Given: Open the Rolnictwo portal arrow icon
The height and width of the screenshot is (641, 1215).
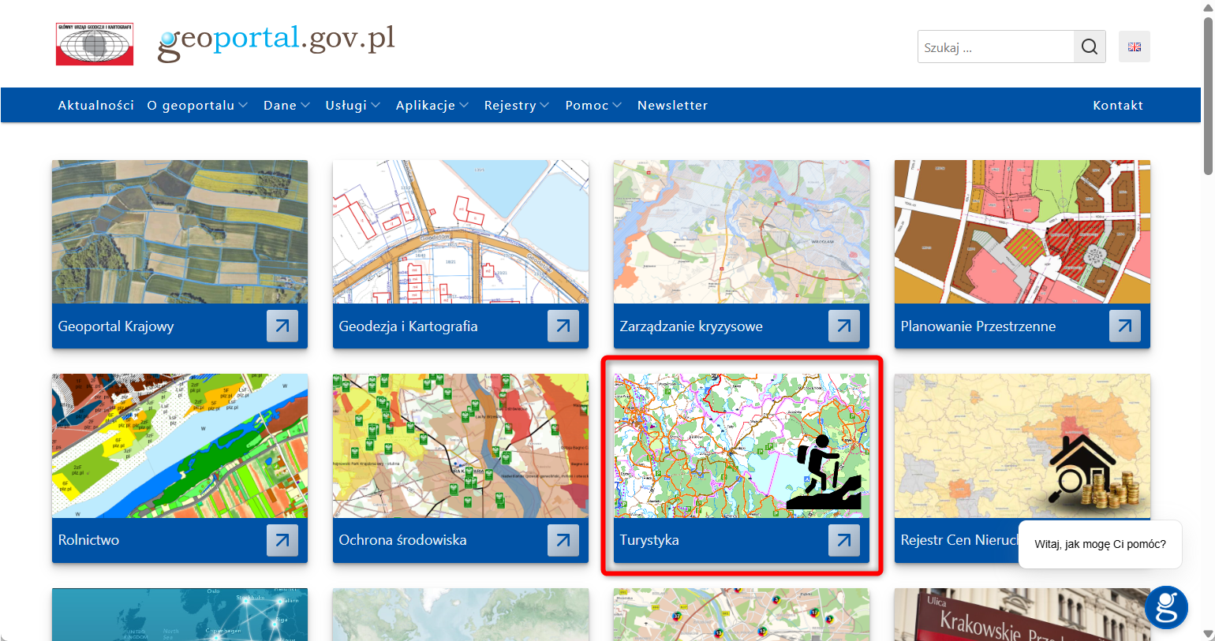Looking at the screenshot, I should click(x=282, y=540).
